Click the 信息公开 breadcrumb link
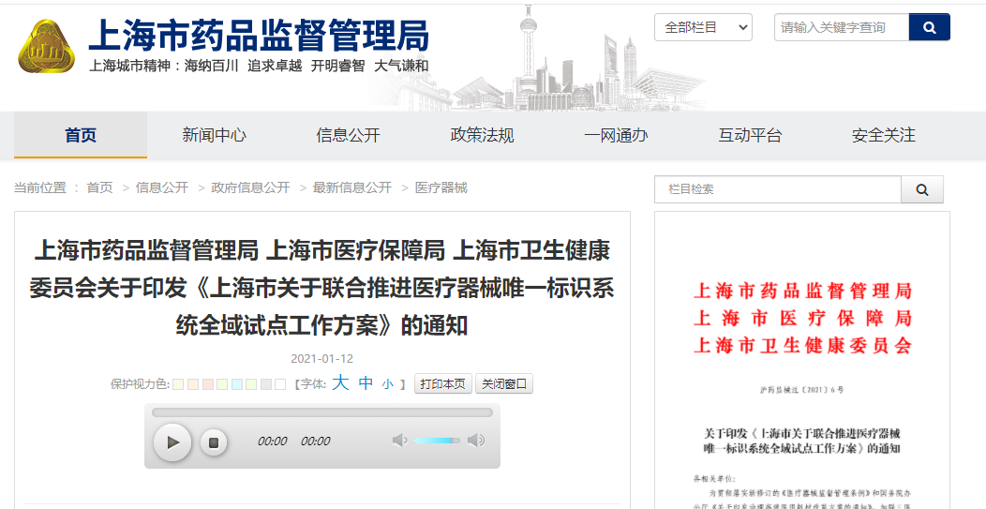Viewport: 986px width, 509px height. click(x=161, y=187)
